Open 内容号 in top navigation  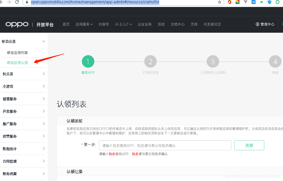pyautogui.click(x=104, y=24)
